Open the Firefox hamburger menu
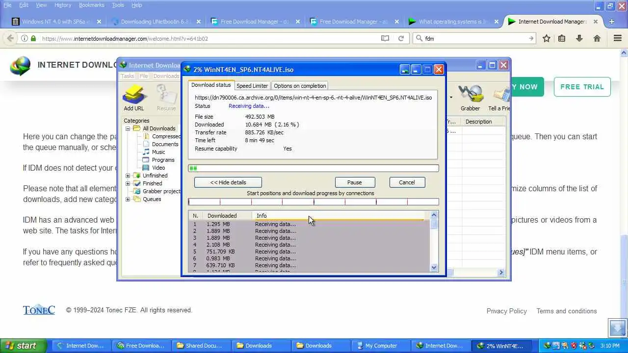The height and width of the screenshot is (353, 628). tap(618, 38)
